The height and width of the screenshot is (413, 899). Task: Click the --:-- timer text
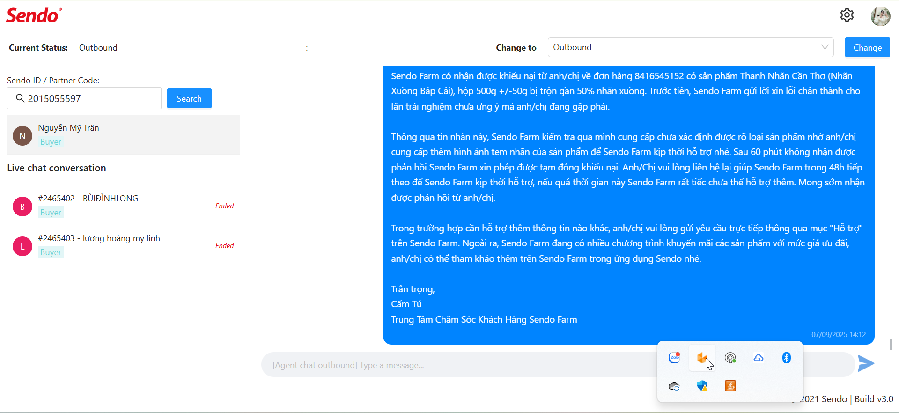307,48
